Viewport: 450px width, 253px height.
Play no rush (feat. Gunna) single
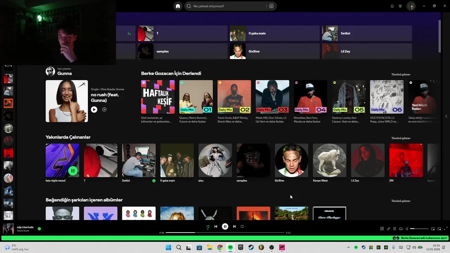click(94, 110)
